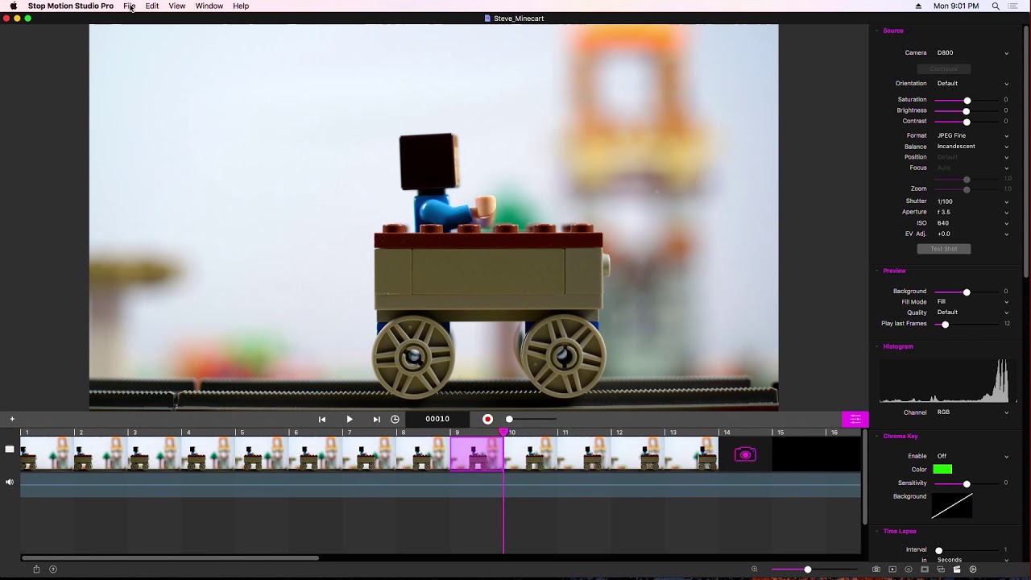Open the Format JPEG Fine dropdown
Image resolution: width=1031 pixels, height=580 pixels.
[972, 135]
